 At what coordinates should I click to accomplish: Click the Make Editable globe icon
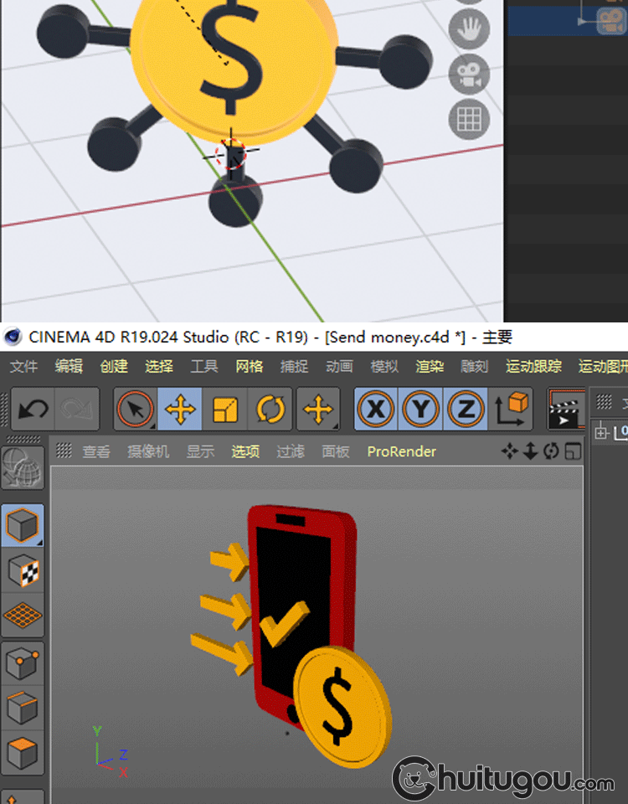[23, 467]
